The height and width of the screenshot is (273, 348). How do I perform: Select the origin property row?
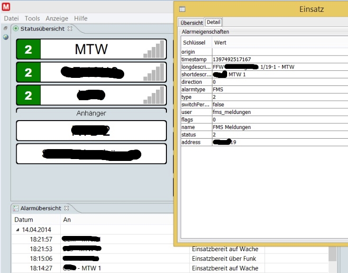click(x=265, y=52)
